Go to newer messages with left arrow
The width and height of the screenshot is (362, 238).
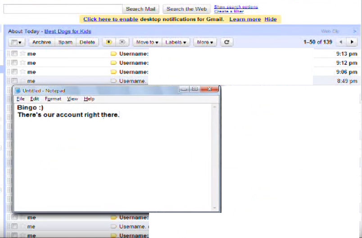tap(341, 42)
